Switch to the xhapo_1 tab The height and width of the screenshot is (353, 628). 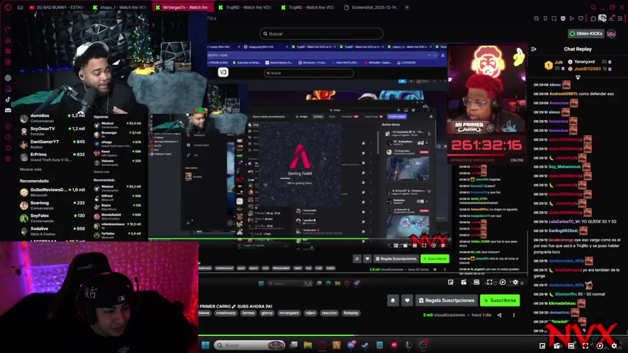click(120, 7)
